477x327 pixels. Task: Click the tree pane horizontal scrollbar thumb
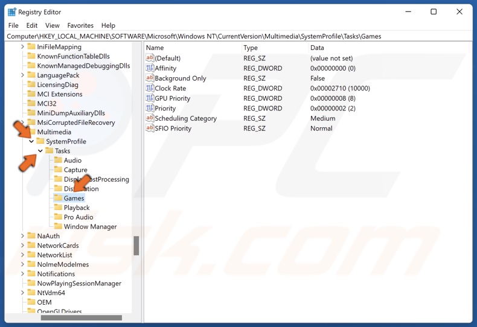click(82, 317)
